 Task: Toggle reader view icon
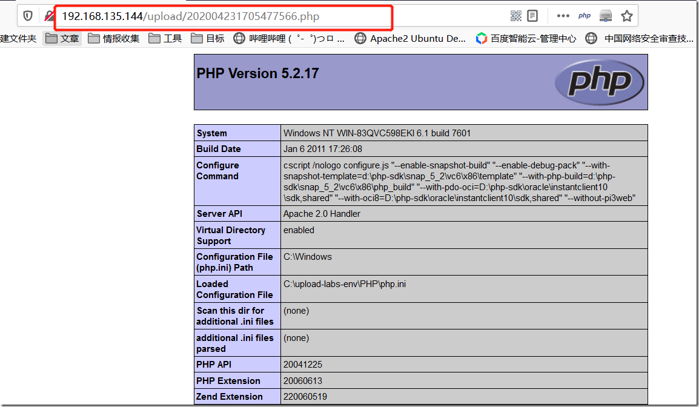(x=532, y=16)
